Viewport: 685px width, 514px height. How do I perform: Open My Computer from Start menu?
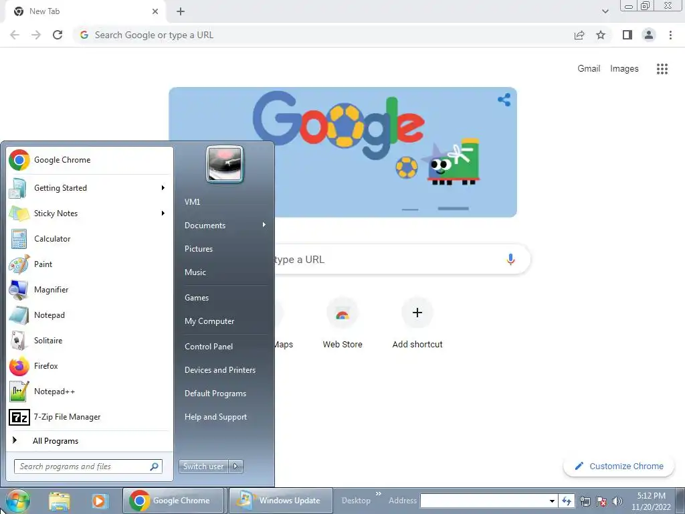209,321
